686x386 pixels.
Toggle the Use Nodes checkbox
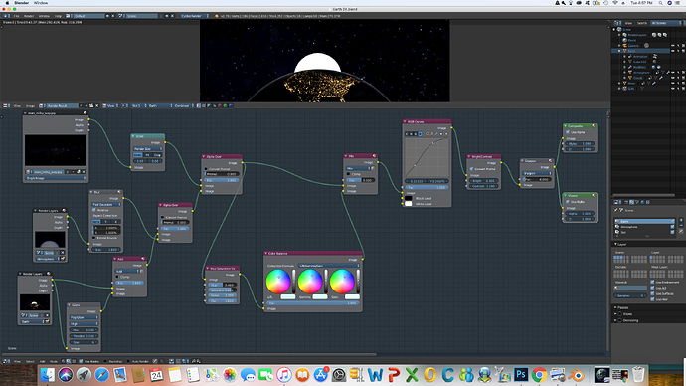[x=81, y=361]
